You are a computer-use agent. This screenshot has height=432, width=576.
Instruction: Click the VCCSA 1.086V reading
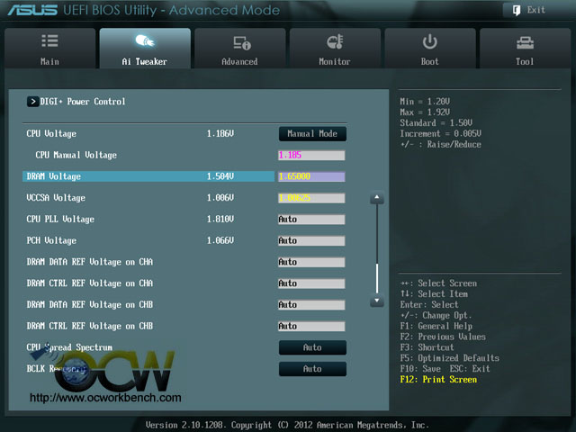(x=220, y=198)
